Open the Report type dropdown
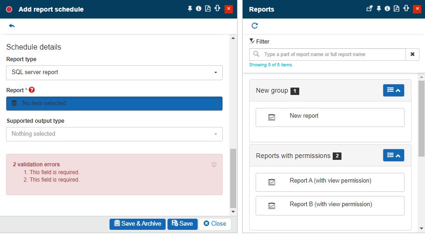425x234 pixels. (114, 72)
